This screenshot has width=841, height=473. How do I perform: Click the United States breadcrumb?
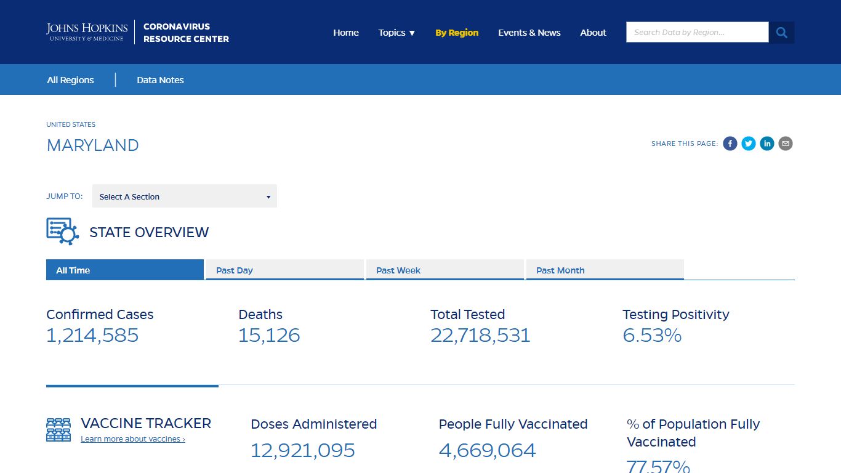[x=71, y=124]
